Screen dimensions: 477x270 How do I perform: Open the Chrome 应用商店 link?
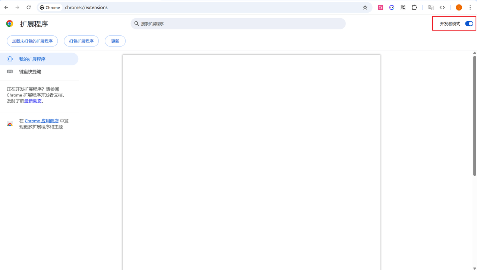[42, 121]
